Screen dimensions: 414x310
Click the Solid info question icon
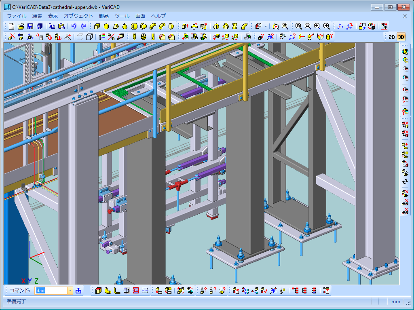coord(261,37)
